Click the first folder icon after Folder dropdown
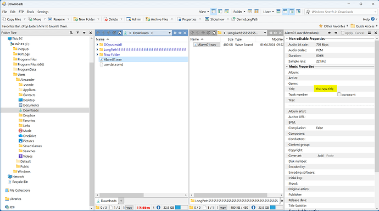This screenshot has height=211, width=379. coord(250,12)
